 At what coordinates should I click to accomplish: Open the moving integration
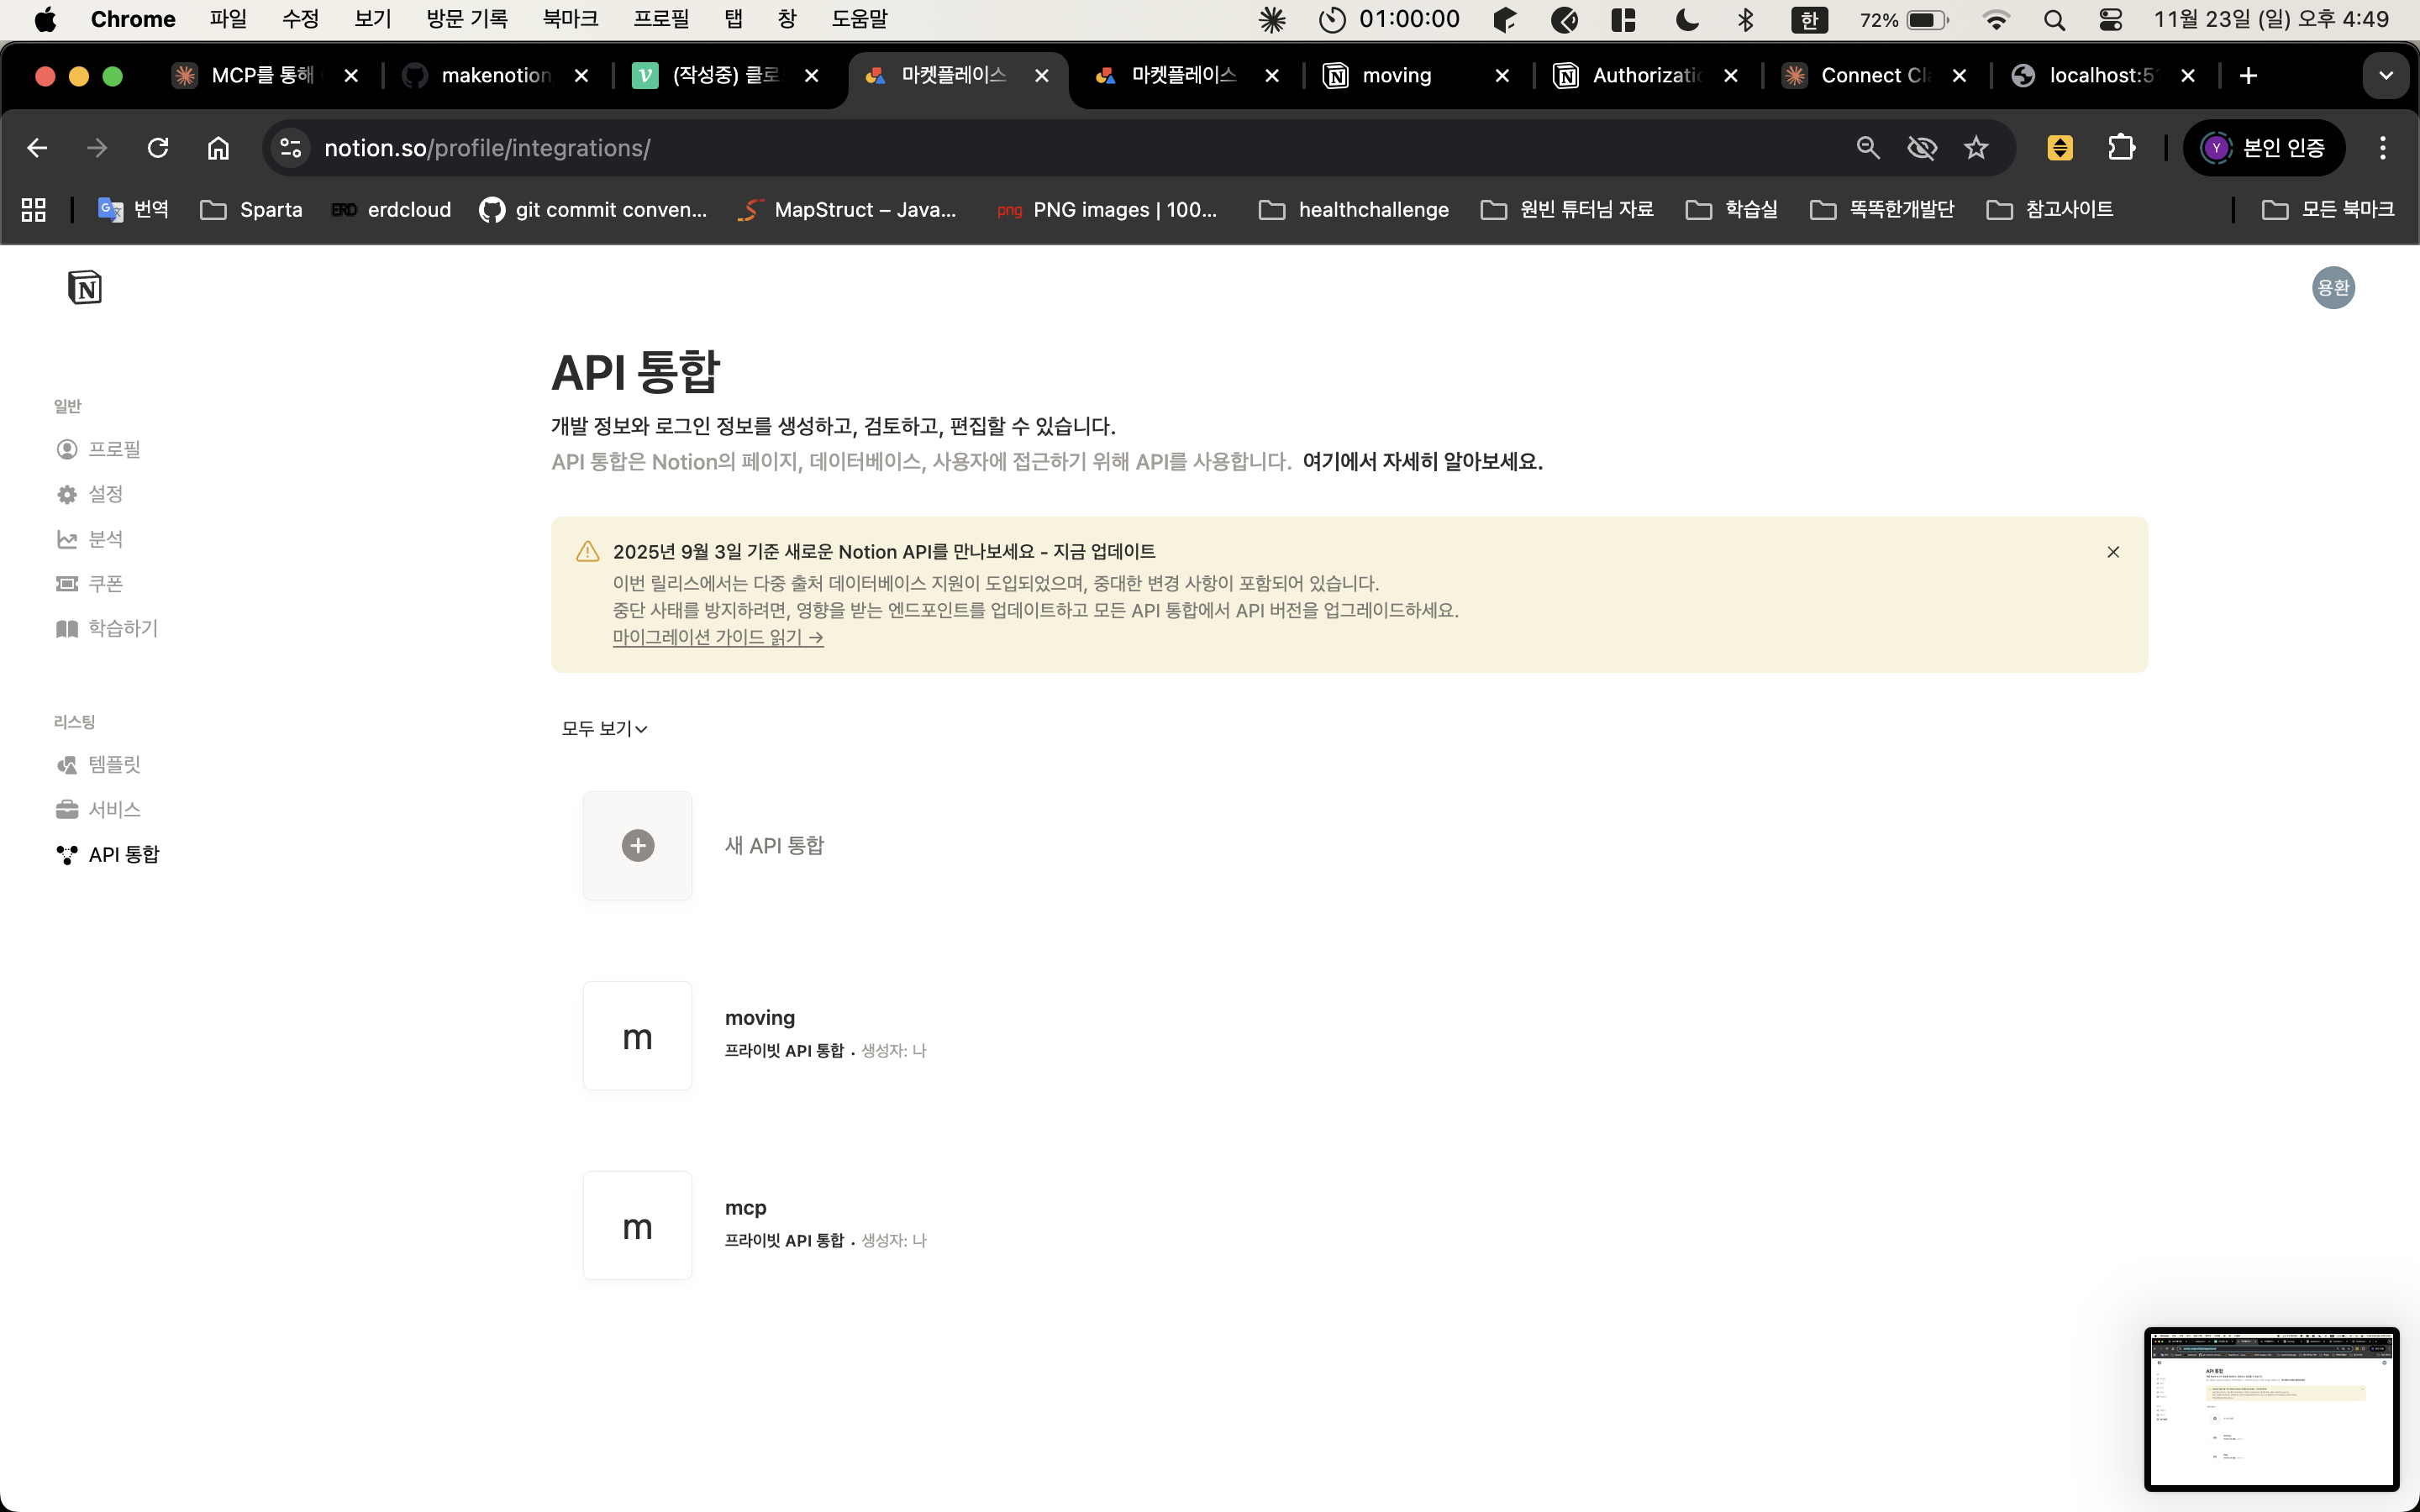point(759,1018)
